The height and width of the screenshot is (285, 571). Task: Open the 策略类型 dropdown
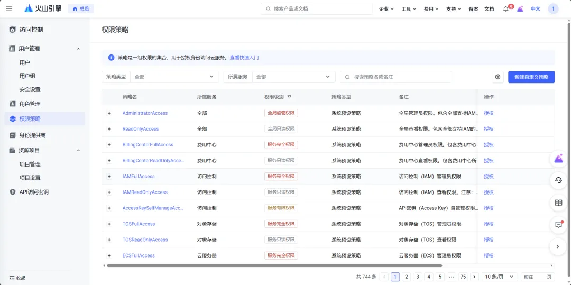tap(174, 77)
